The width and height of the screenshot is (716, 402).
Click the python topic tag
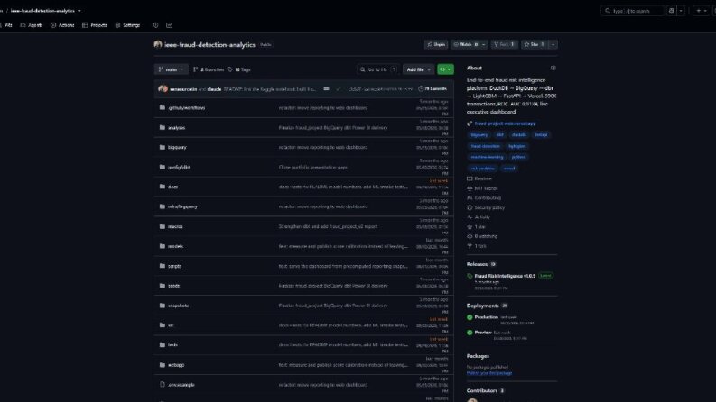click(518, 157)
